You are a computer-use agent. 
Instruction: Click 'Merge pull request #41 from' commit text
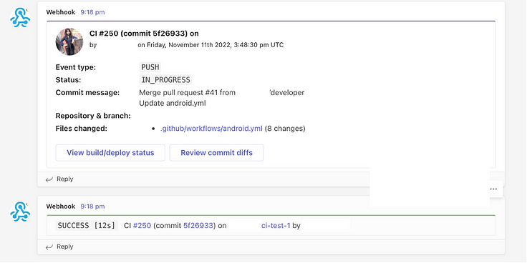[x=187, y=93]
